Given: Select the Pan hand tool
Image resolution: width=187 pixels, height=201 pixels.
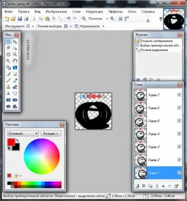Looking at the screenshot, I should (15, 61).
